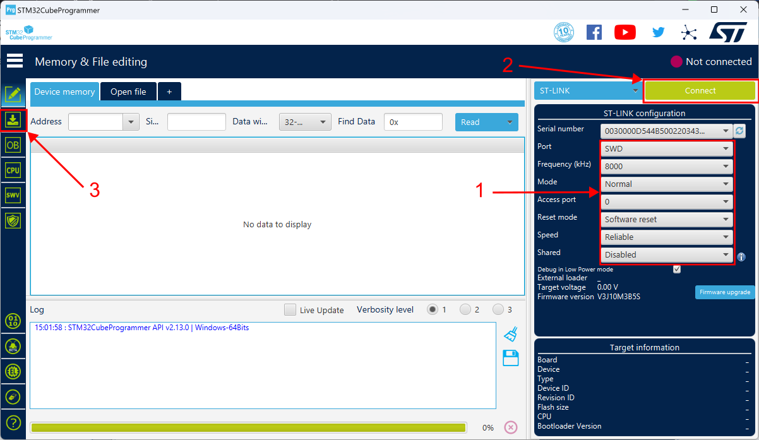The image size is (759, 440).
Task: Switch to the Open file tab
Action: coord(128,92)
